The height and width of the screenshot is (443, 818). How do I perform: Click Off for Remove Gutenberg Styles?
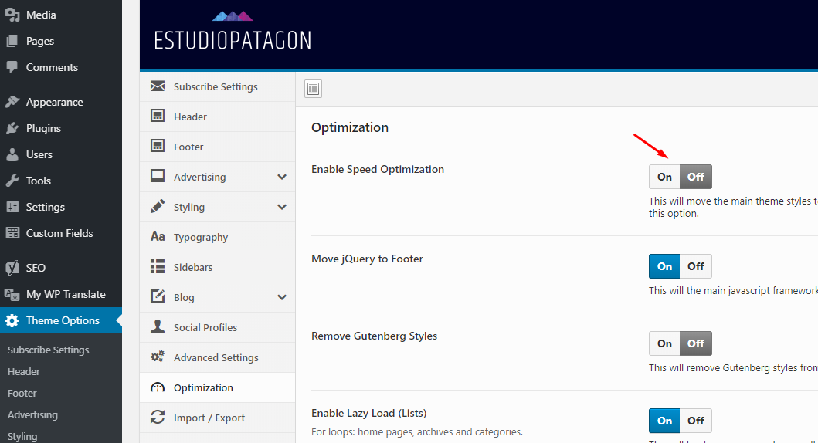click(x=695, y=343)
